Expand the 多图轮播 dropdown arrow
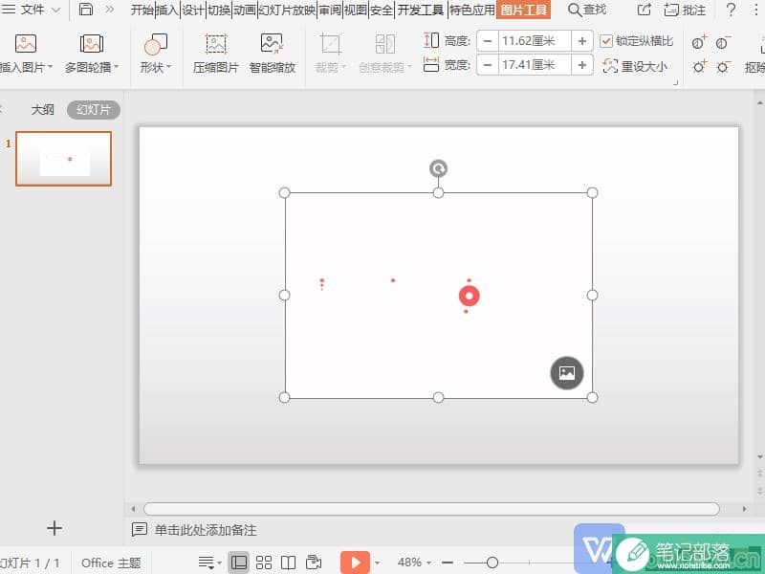This screenshot has height=574, width=765. (116, 67)
